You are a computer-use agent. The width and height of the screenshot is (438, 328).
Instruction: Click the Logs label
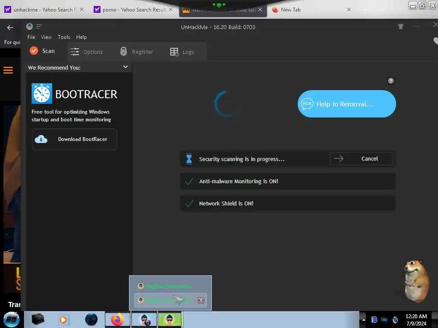(x=188, y=52)
